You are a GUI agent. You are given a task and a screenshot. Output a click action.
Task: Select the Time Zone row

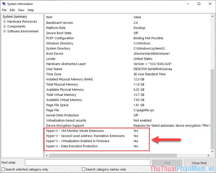click(128, 74)
